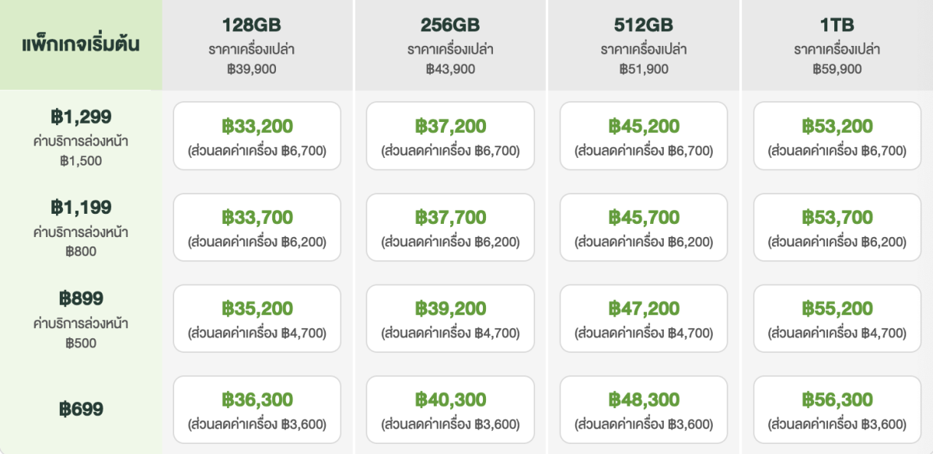Choose the ฿53,200 option under 1TB
933x454 pixels.
pos(837,136)
